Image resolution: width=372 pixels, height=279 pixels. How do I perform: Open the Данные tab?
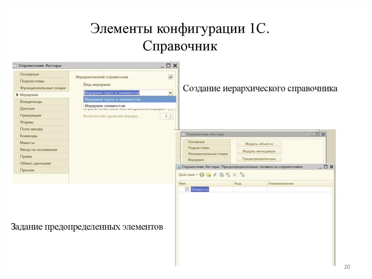(x=41, y=109)
